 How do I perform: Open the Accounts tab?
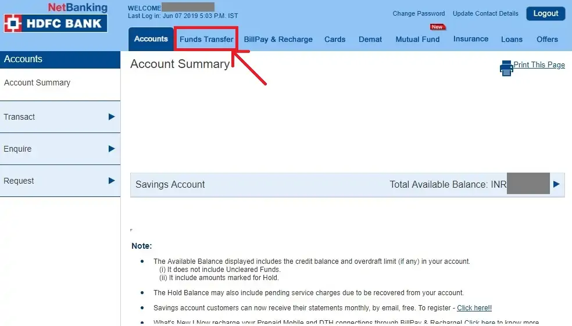(151, 39)
